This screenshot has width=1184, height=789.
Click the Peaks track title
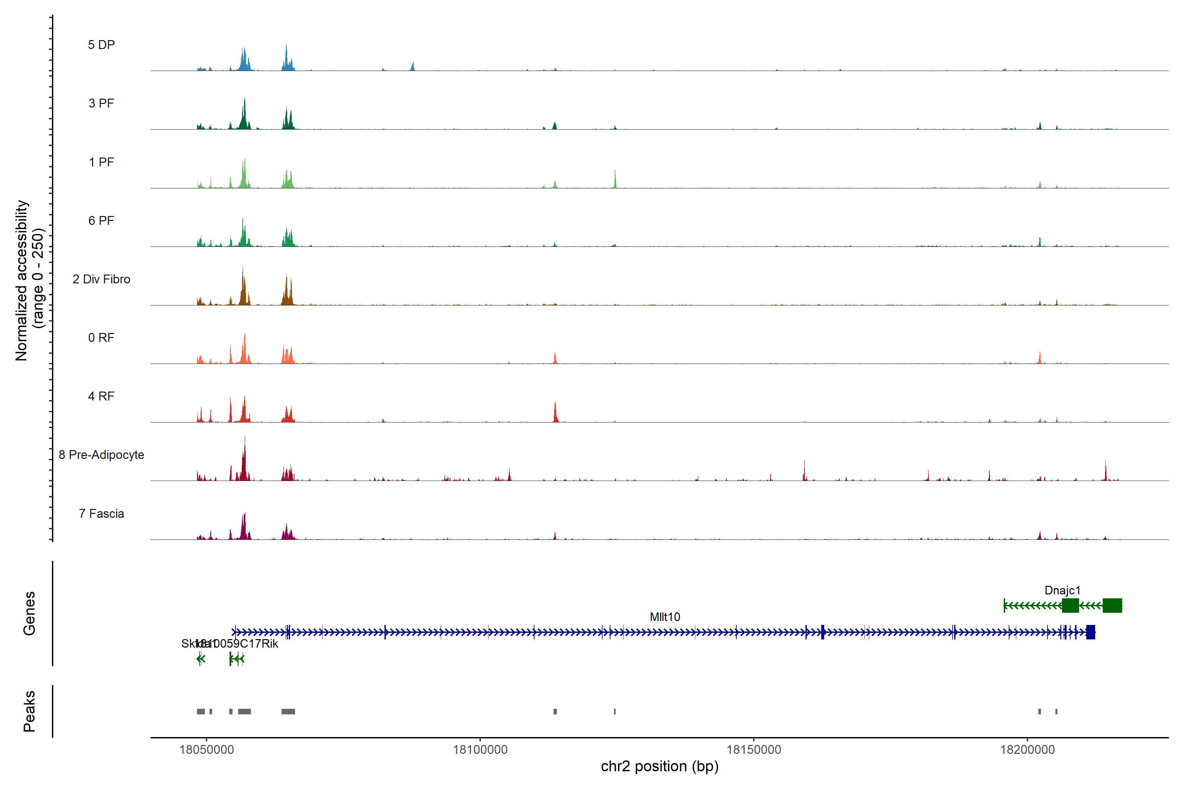pos(29,711)
